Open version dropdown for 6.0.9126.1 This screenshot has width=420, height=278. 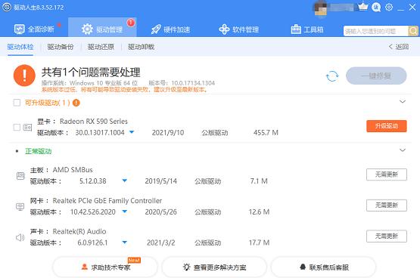125,242
